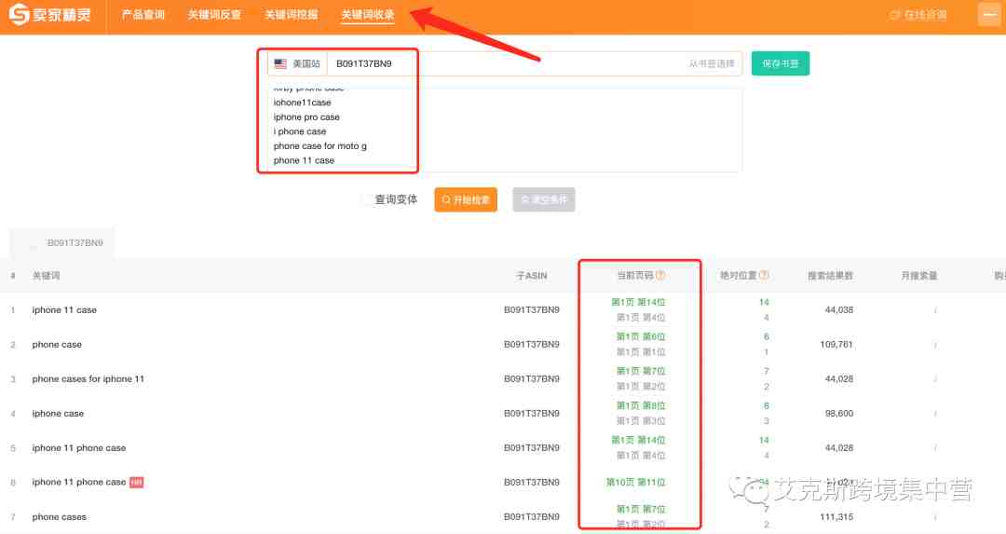This screenshot has width=1006, height=534.
Task: Open the 产品查询 menu
Action: [x=143, y=15]
